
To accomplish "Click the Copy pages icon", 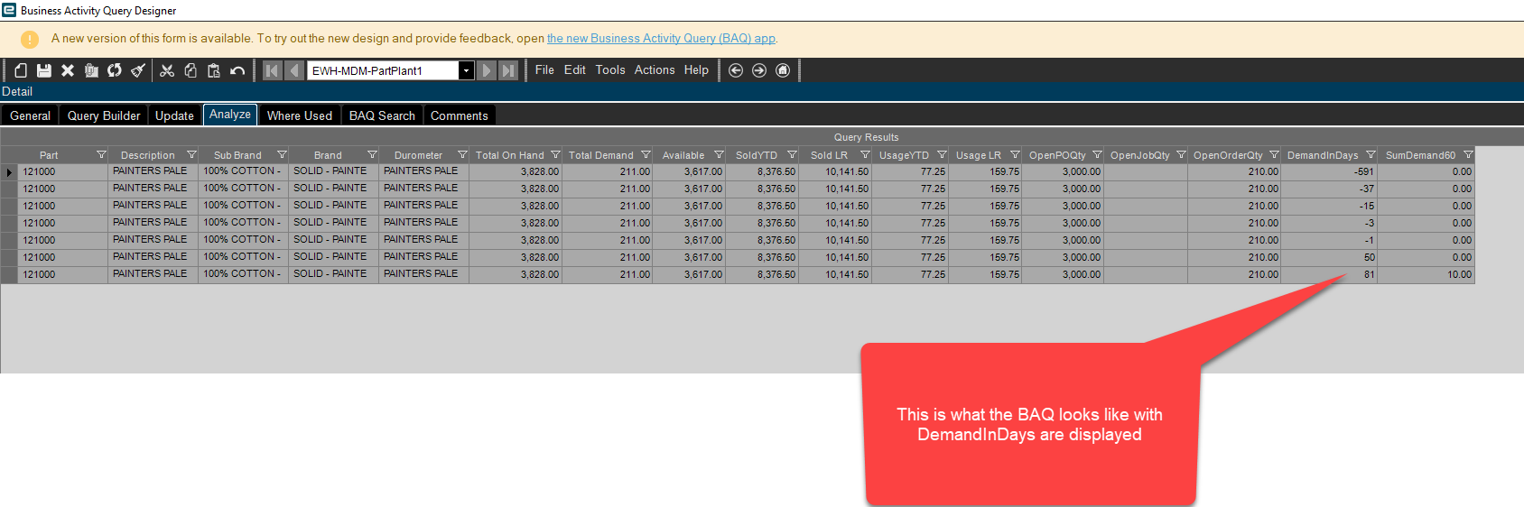I will point(190,70).
